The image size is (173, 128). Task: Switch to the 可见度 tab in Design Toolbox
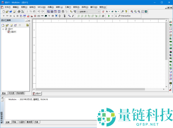tap(11, 93)
